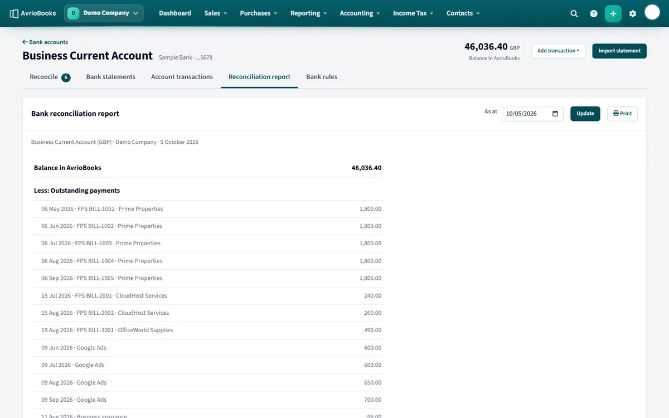Image resolution: width=669 pixels, height=418 pixels.
Task: Switch to the Account transactions tab
Action: [x=182, y=77]
